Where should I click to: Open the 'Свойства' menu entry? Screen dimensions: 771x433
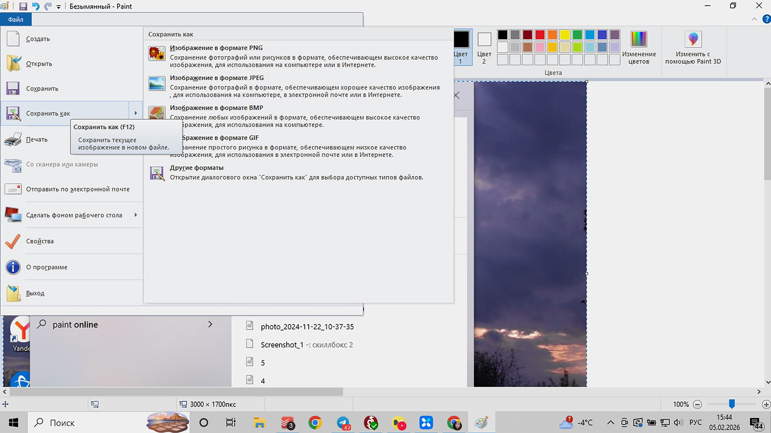40,241
